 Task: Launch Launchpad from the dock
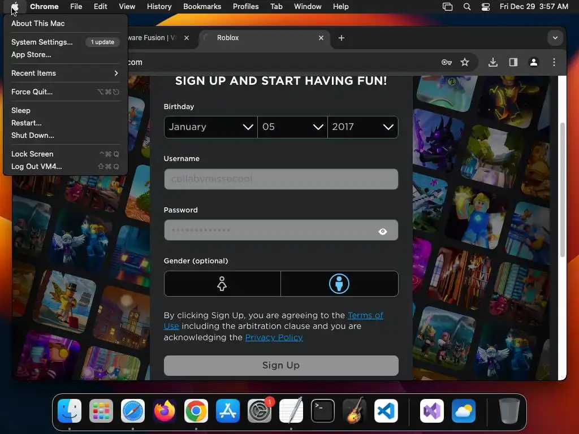[x=101, y=411]
